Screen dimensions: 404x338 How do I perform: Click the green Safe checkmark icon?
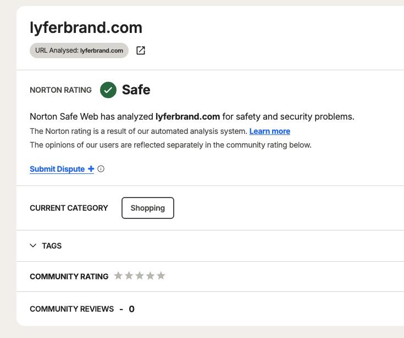click(108, 90)
